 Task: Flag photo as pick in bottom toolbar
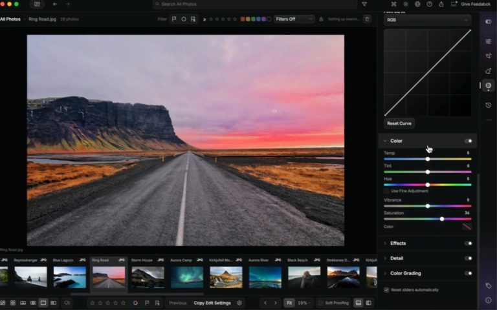147,303
